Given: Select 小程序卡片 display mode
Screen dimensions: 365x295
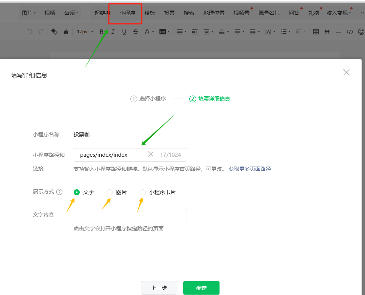Looking at the screenshot, I should pos(143,192).
